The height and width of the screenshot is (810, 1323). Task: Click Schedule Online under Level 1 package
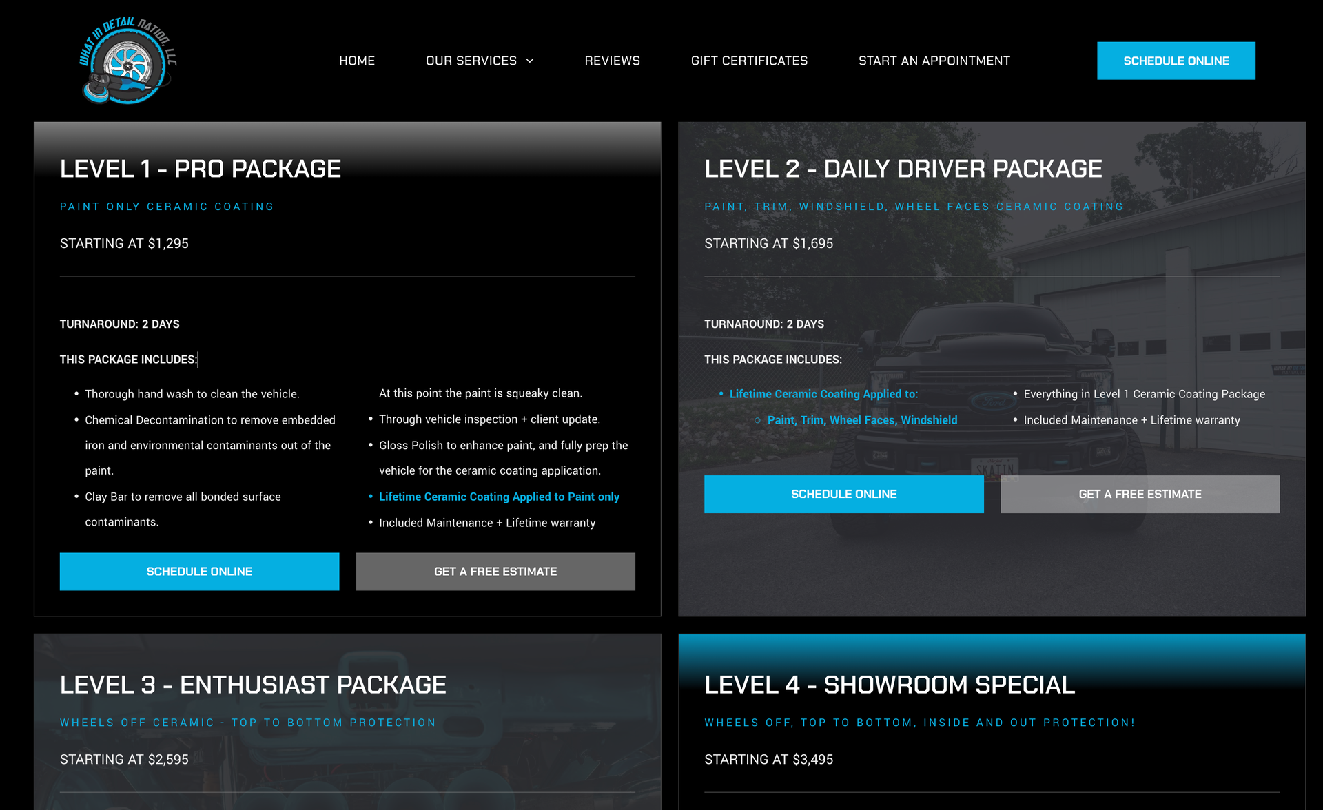199,571
